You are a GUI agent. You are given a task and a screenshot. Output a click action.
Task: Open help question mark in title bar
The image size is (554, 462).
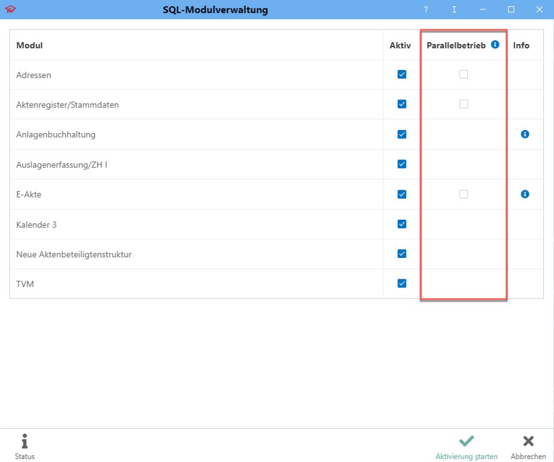426,10
